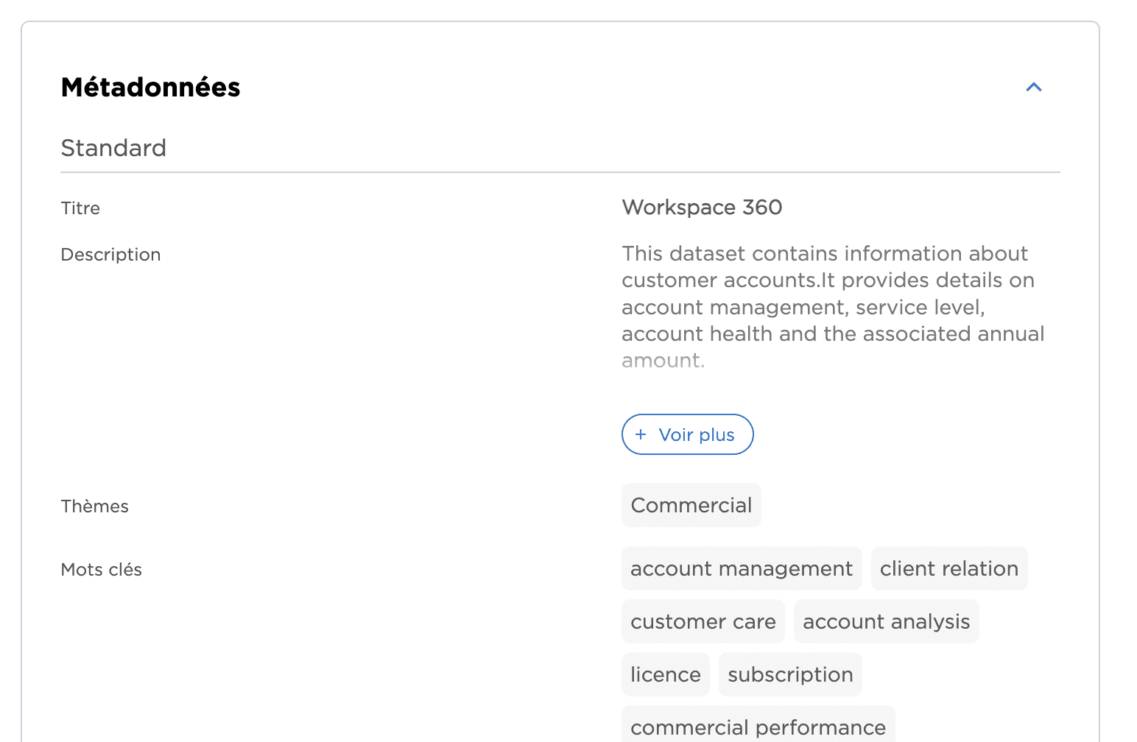Click the Thèmes field label
This screenshot has height=742, width=1137.
click(94, 506)
